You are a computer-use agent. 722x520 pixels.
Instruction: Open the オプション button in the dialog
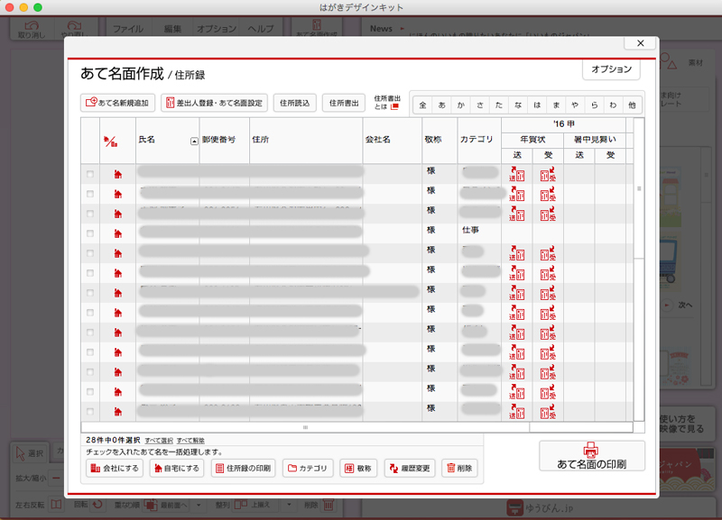click(612, 69)
